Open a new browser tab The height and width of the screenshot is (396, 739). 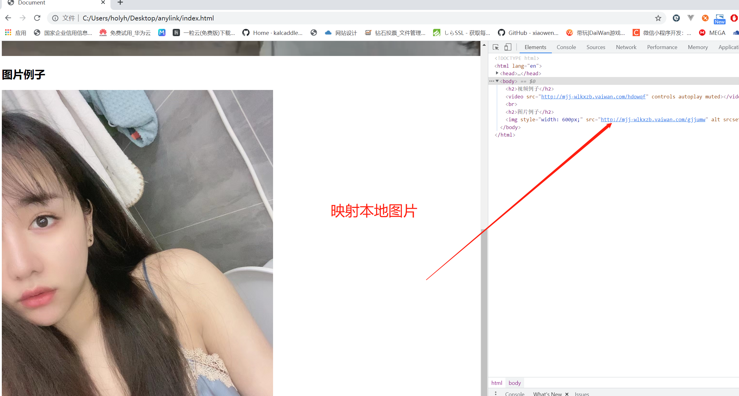tap(120, 3)
